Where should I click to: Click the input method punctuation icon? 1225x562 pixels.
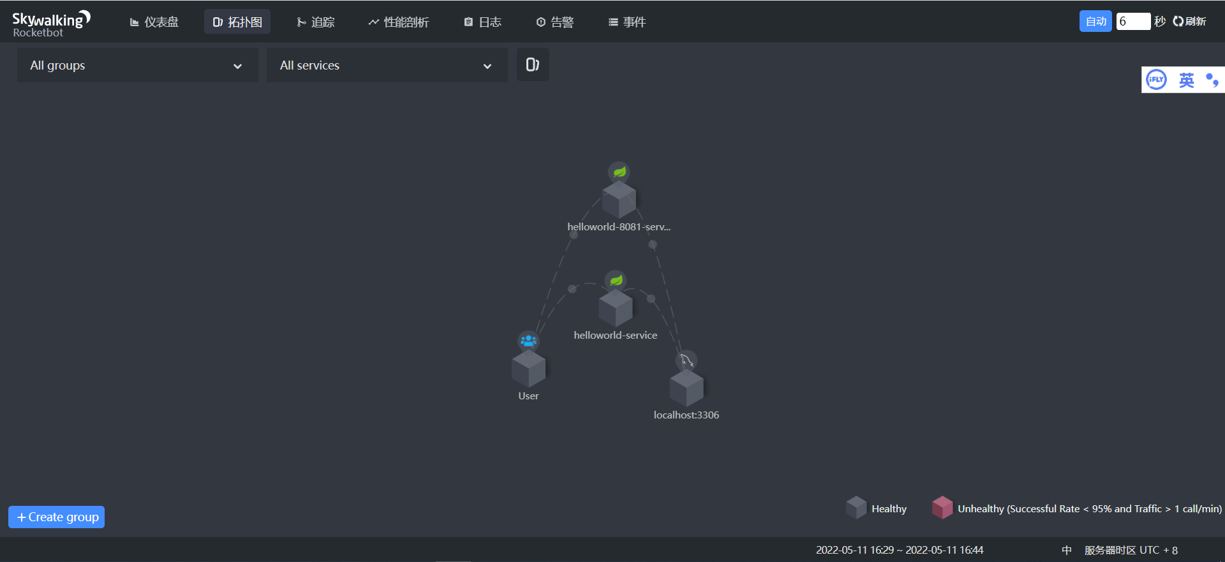tap(1212, 80)
